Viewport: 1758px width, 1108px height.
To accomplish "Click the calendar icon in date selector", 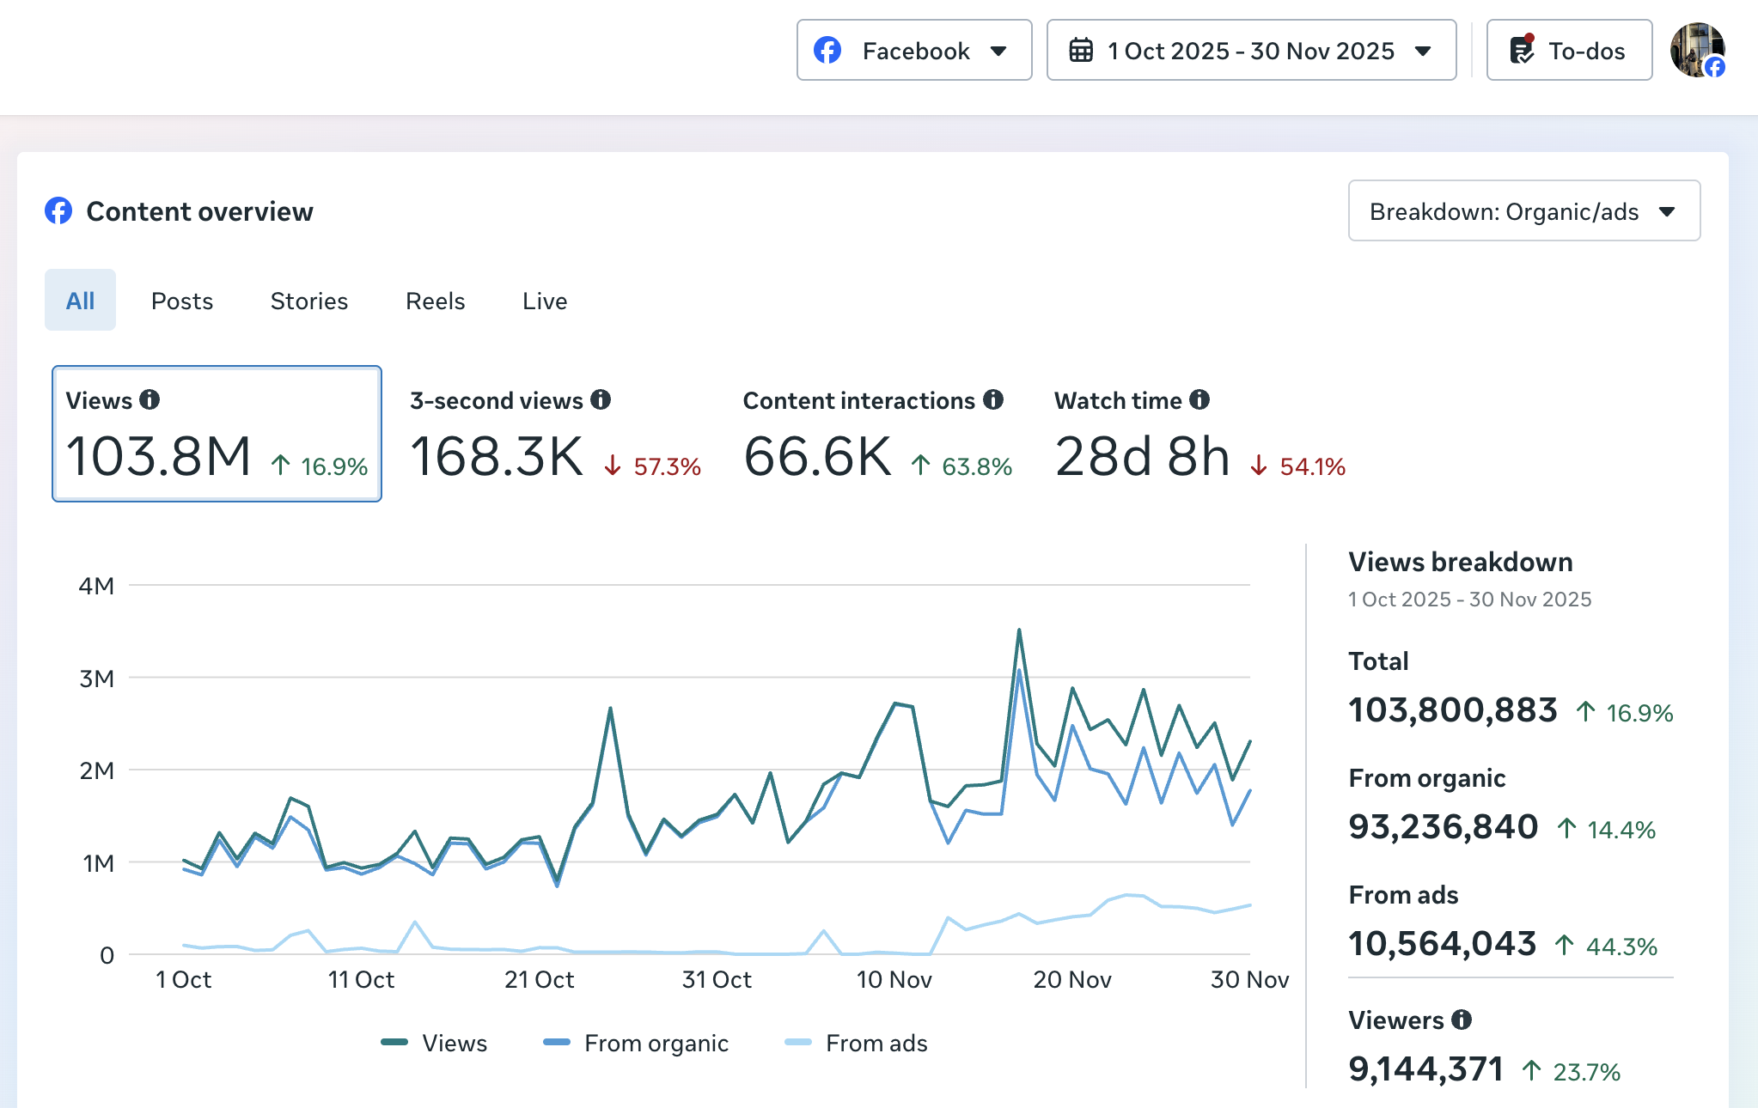I will coord(1081,51).
